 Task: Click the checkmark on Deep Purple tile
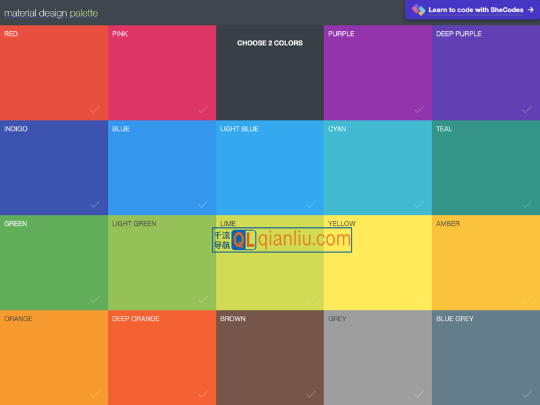click(x=527, y=110)
